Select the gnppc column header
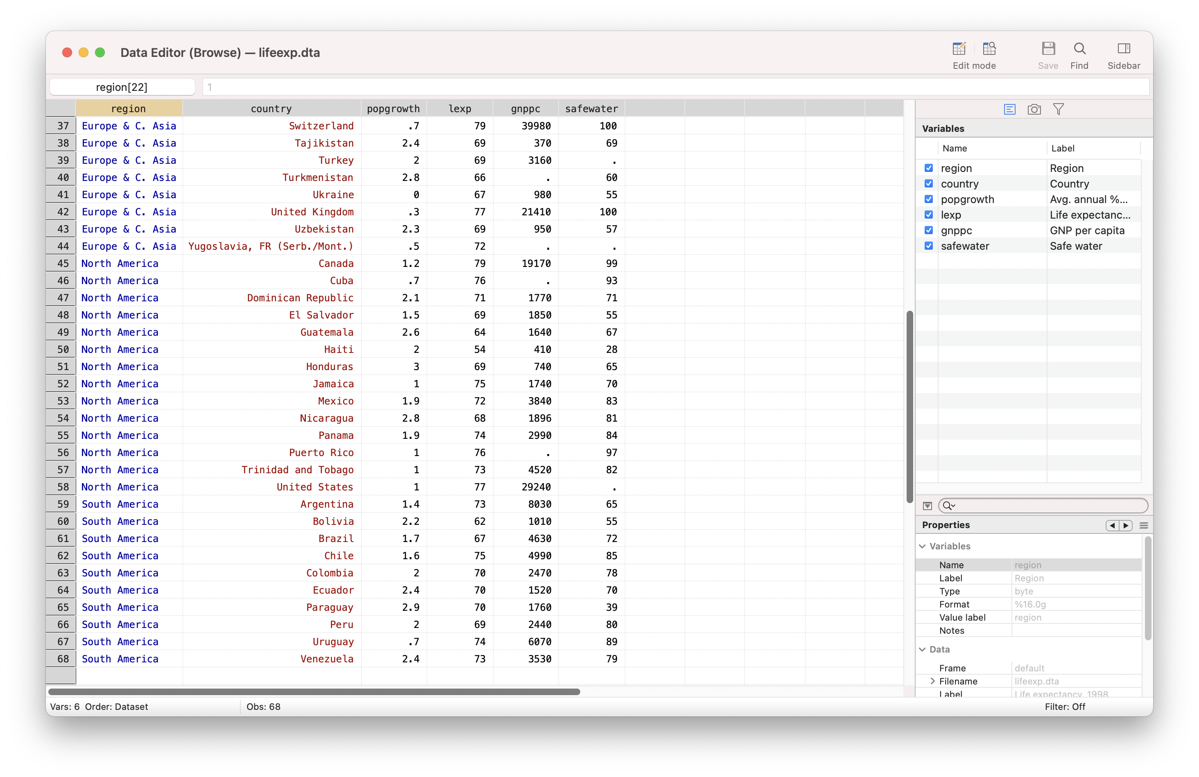This screenshot has height=777, width=1199. pyautogui.click(x=525, y=109)
